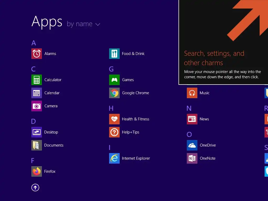Click the 'Music' text label
The height and width of the screenshot is (201, 268).
(x=205, y=93)
